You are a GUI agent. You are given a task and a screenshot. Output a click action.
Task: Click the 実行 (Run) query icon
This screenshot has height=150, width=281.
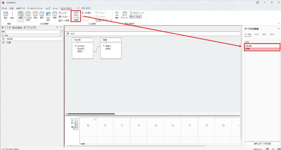[12, 15]
